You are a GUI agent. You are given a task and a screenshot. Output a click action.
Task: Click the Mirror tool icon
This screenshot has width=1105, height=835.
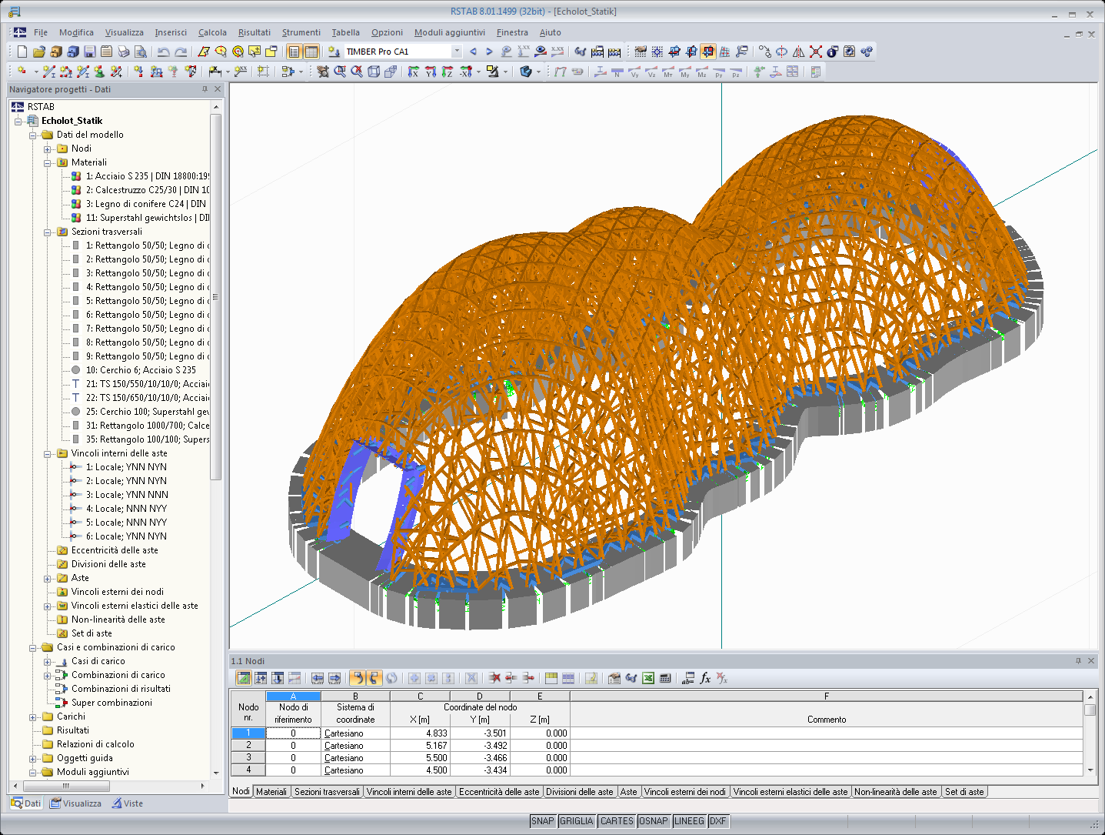pyautogui.click(x=798, y=52)
